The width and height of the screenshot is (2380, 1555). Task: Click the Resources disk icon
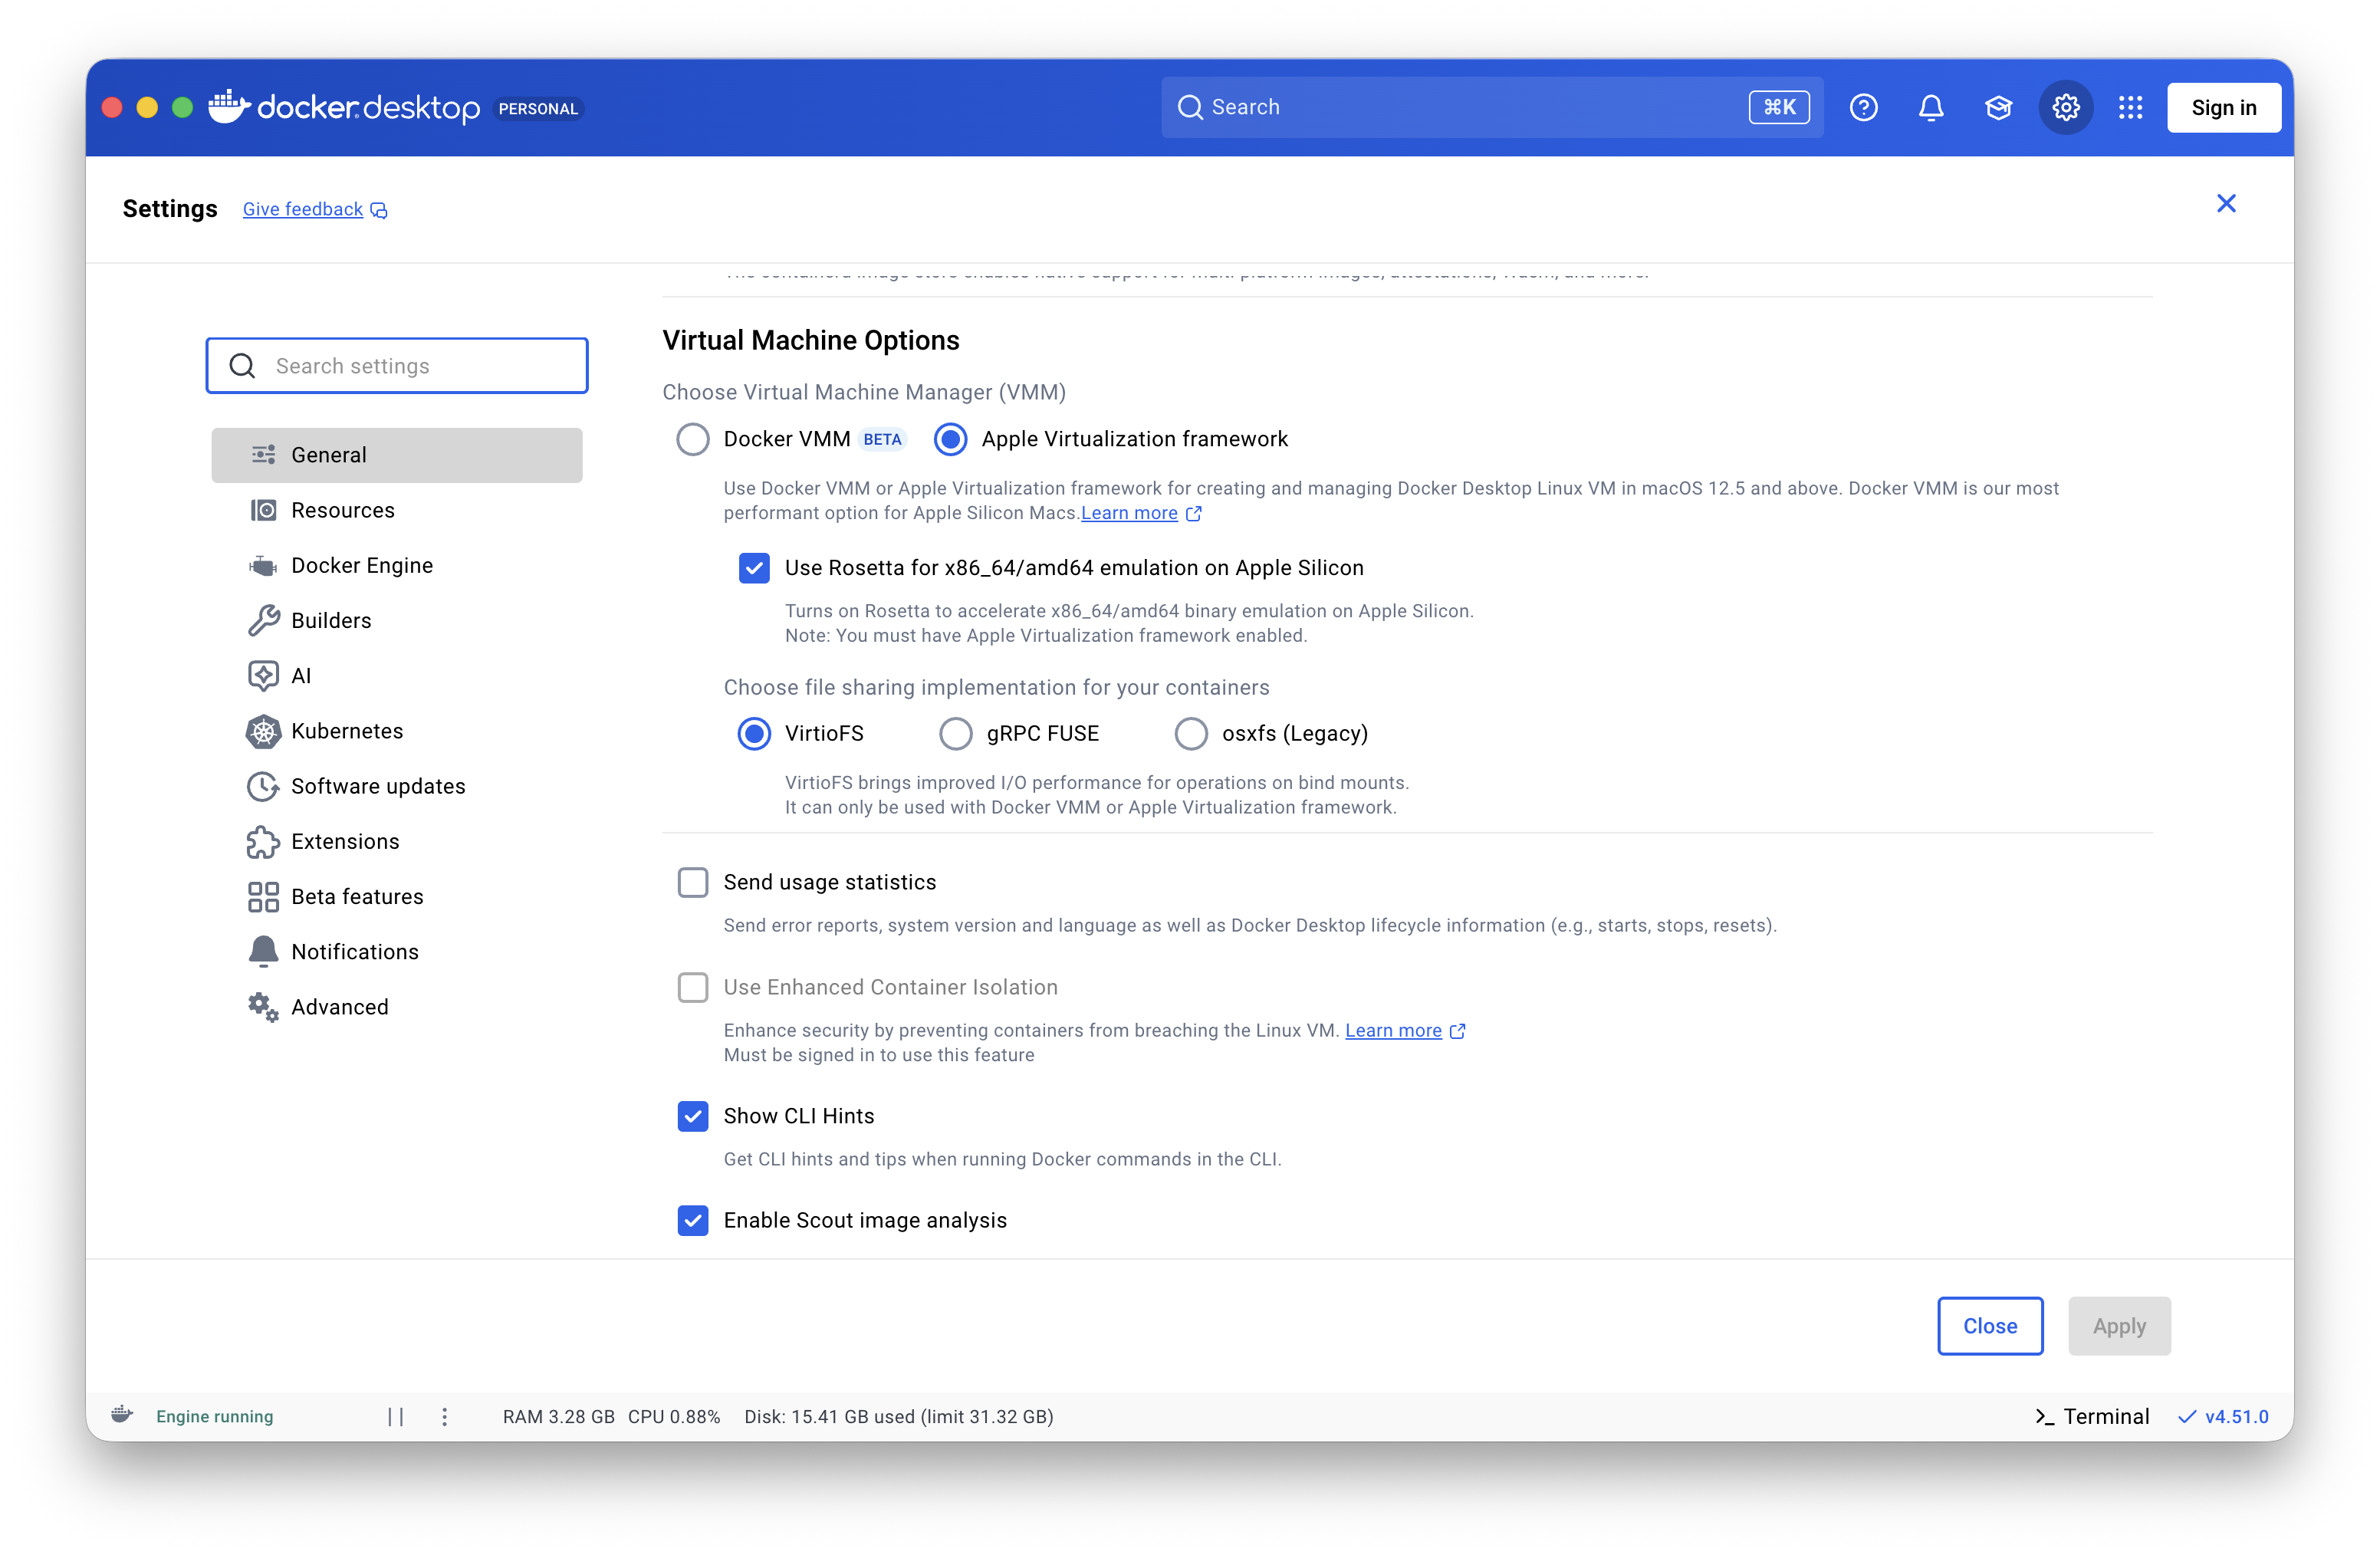coord(263,510)
